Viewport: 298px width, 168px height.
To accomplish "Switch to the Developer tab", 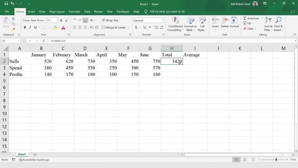I will coord(123,12).
